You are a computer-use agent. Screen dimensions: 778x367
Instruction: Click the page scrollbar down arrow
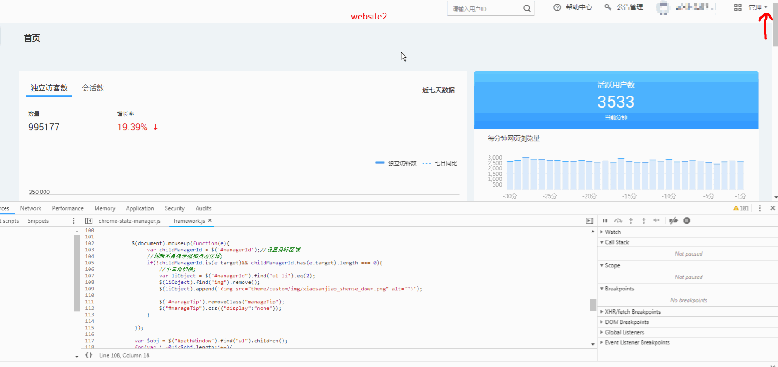pyautogui.click(x=775, y=197)
